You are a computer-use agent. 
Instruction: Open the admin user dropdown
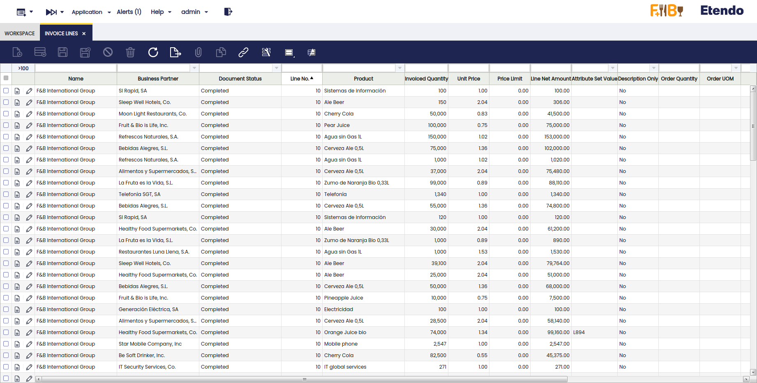pos(195,12)
